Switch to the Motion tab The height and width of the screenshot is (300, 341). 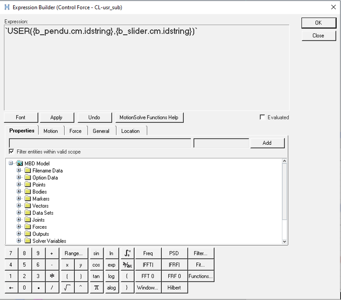51,131
